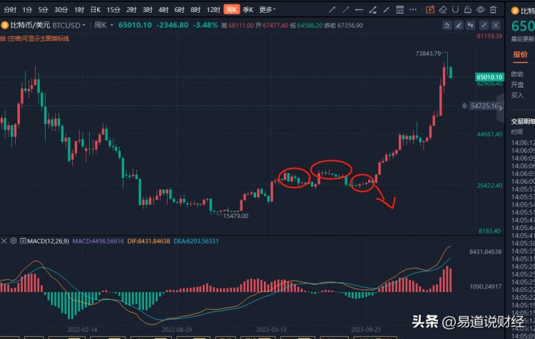The width and height of the screenshot is (535, 339).
Task: Click the DEA:6203.56331 value
Action: click(196, 241)
